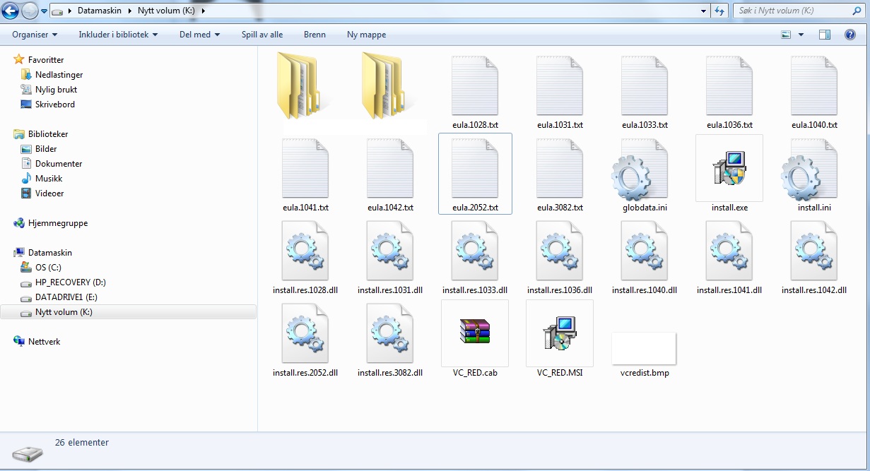
Task: Select the eula.1028.txt file icon
Action: coord(475,85)
